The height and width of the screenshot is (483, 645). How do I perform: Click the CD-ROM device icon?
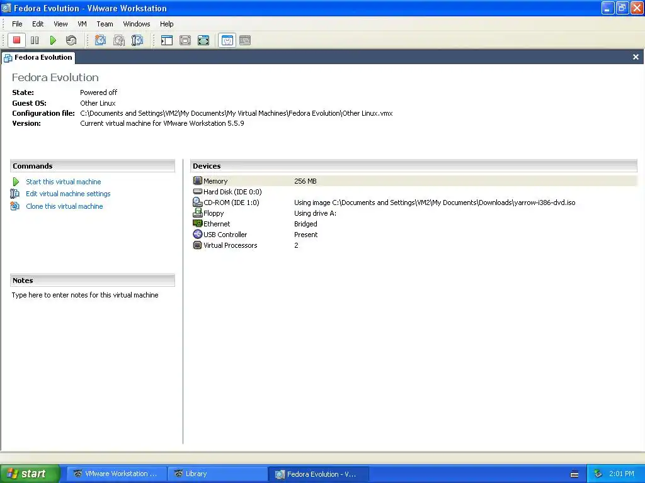197,202
